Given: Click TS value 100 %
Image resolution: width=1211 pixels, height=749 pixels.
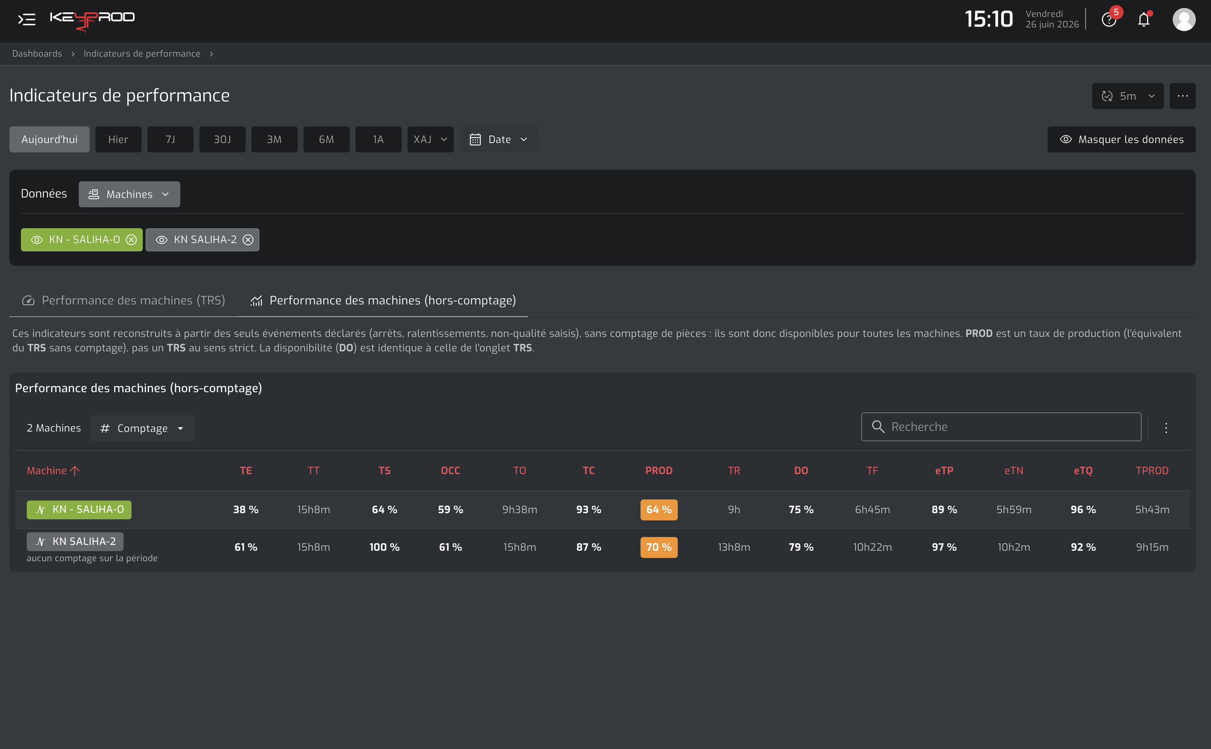Looking at the screenshot, I should tap(384, 547).
